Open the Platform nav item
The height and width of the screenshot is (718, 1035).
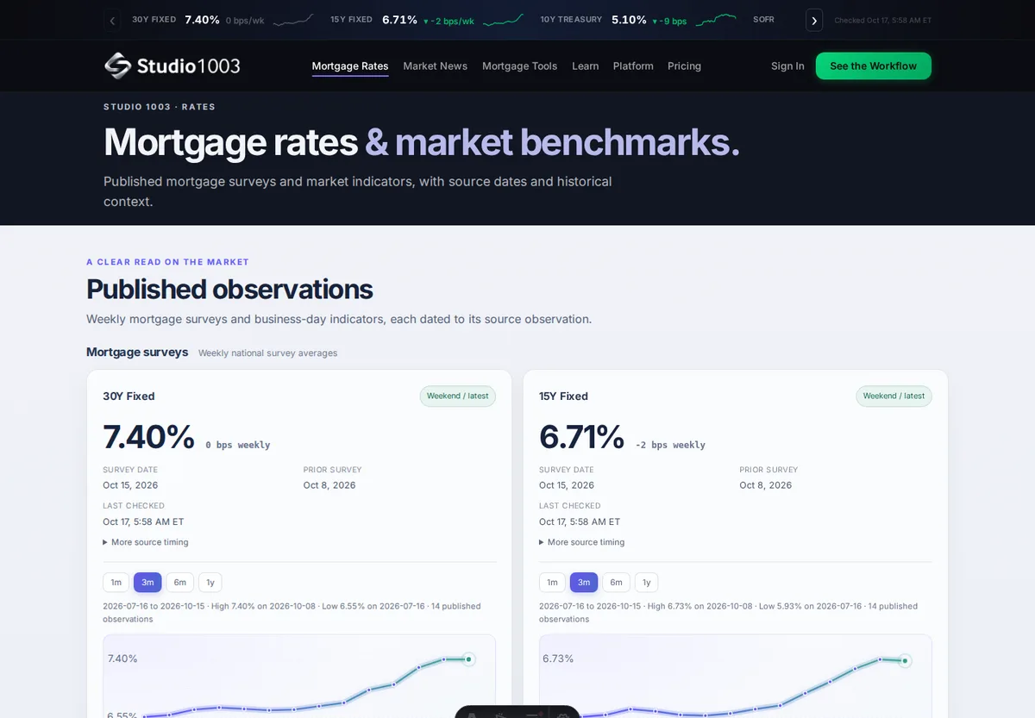point(633,66)
